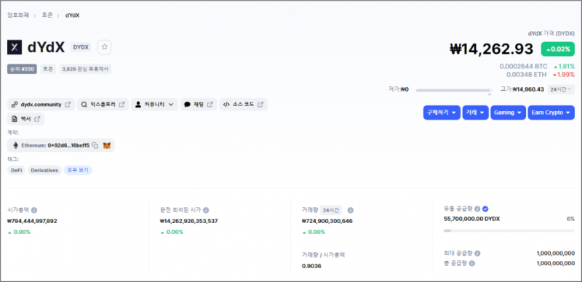
Task: Select the Derivatives tag
Action: pyautogui.click(x=44, y=170)
